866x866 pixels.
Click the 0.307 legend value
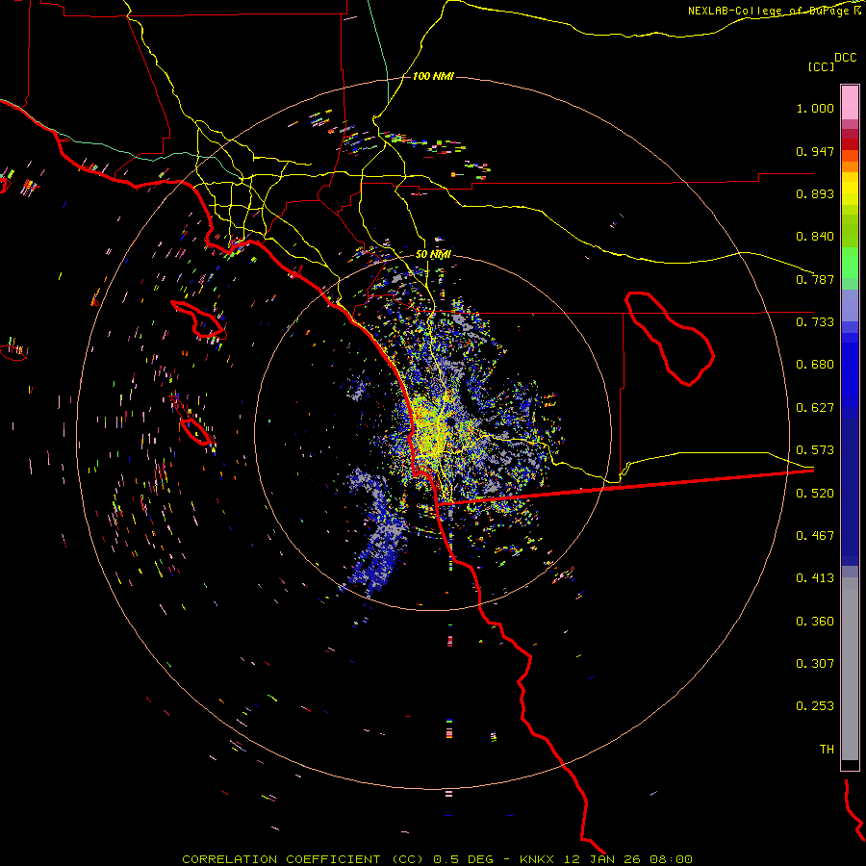[x=815, y=664]
